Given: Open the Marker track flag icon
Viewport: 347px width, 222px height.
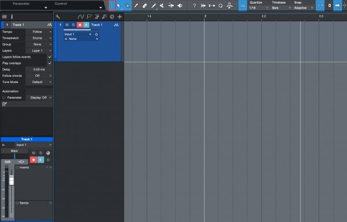Looking at the screenshot, I should [x=89, y=17].
